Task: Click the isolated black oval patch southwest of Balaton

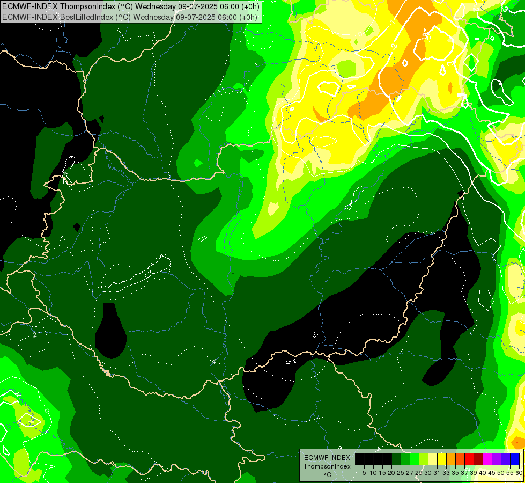Action: 110,331
